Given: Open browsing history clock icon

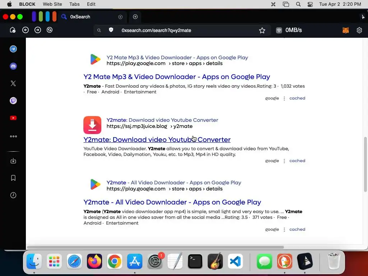Looking at the screenshot, I should 13,195.
